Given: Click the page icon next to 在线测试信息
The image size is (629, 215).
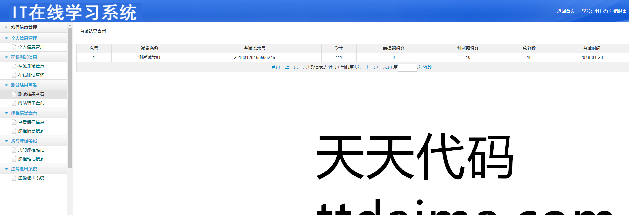Looking at the screenshot, I should pyautogui.click(x=14, y=67).
